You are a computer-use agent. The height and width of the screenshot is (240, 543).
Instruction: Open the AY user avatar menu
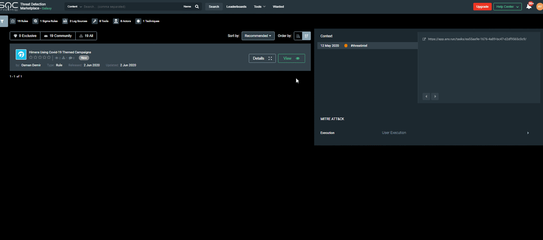pyautogui.click(x=539, y=6)
